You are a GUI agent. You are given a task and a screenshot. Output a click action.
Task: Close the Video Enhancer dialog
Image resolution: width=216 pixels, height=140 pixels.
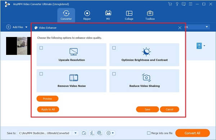click(180, 28)
